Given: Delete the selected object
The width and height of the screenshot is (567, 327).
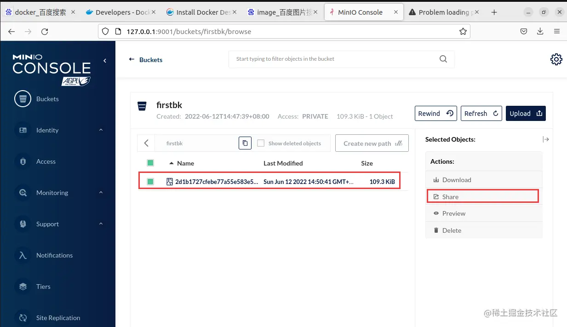Looking at the screenshot, I should 484,230.
